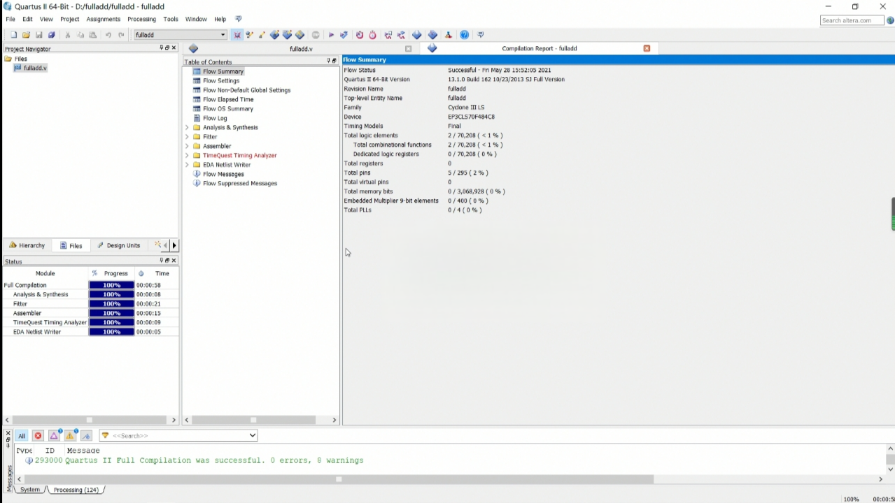Filter messages by error icon
The image size is (895, 503).
[x=38, y=436]
